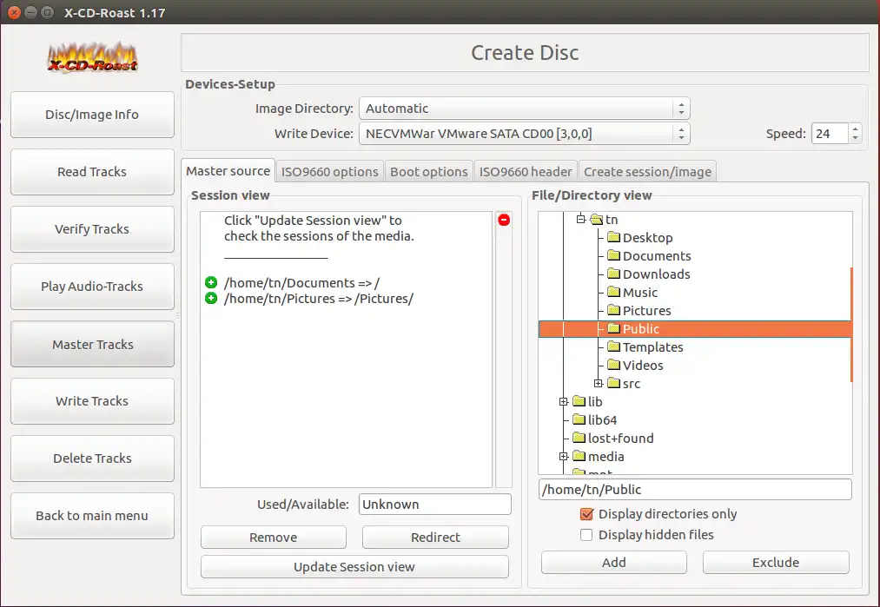Click the Update Session view button
Screen dimensions: 880x607
coord(354,566)
